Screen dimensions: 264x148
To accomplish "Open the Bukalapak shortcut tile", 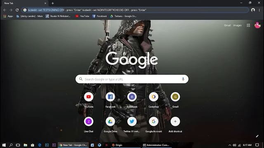I will tap(132, 100).
